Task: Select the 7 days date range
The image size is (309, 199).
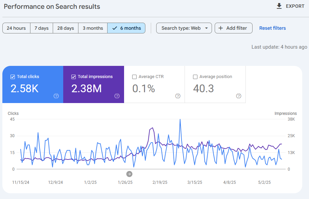Action: [41, 28]
